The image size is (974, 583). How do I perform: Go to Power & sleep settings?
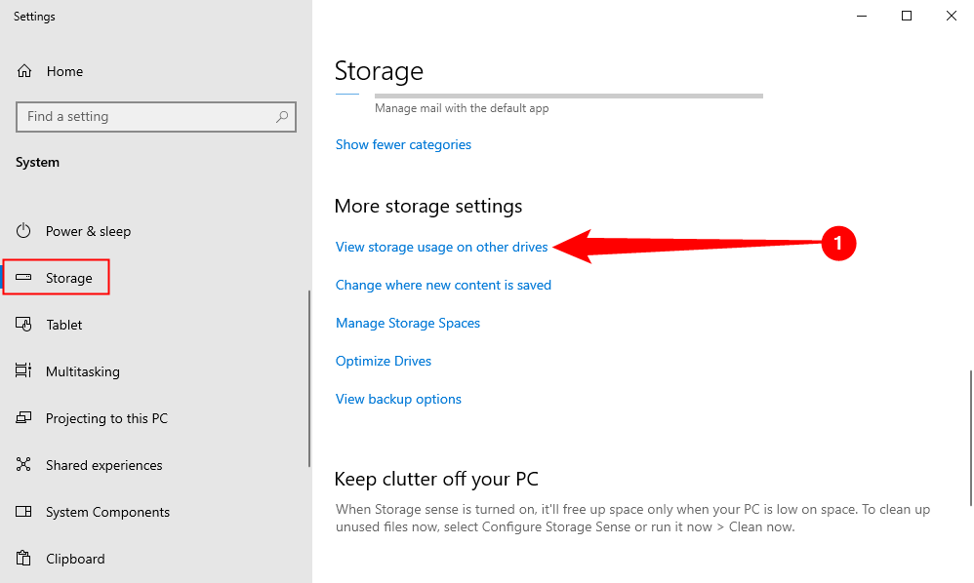point(88,231)
